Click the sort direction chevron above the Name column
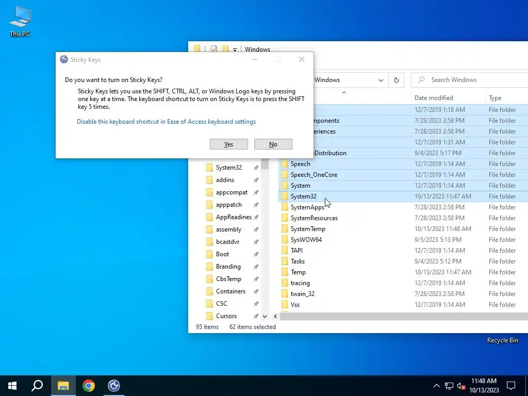 344,92
